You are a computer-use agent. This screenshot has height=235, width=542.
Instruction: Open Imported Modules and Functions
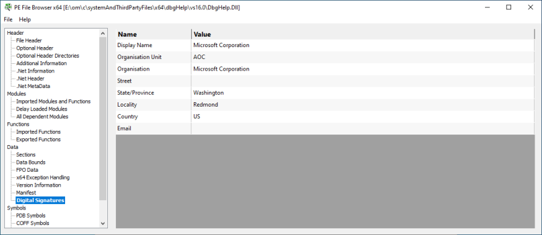(53, 102)
